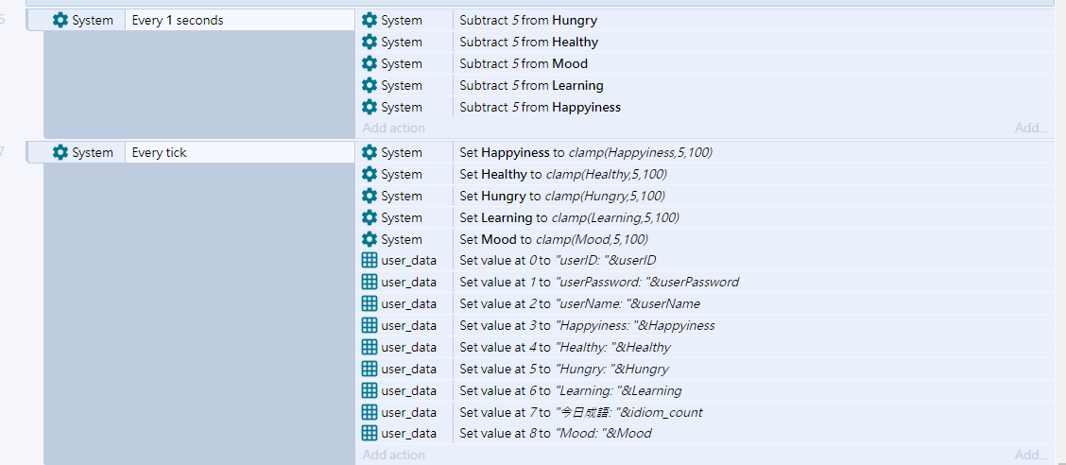This screenshot has width=1066, height=465.
Task: Click Add... link in the Every 1 seconds event
Action: coord(1031,128)
